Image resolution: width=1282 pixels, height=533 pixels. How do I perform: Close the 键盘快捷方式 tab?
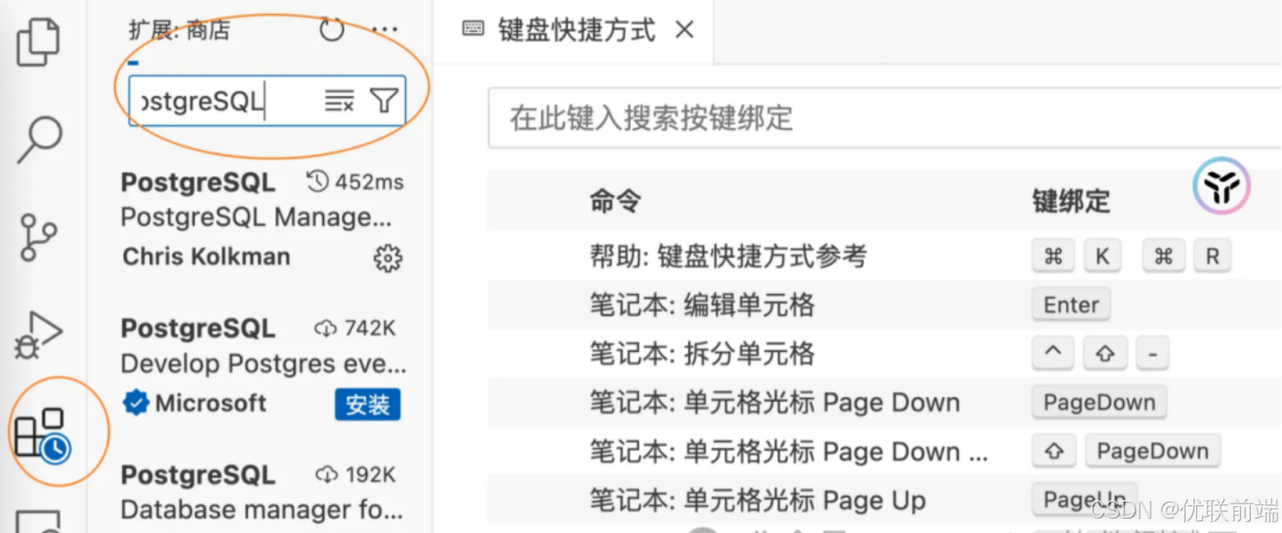(x=685, y=30)
